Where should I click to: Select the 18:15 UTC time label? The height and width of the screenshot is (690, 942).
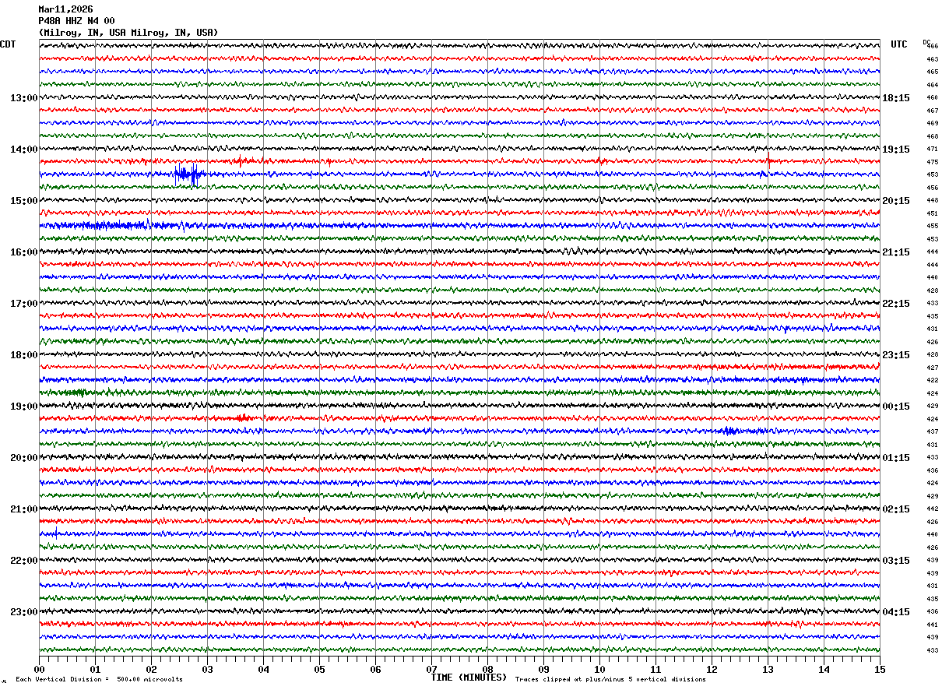(x=896, y=98)
